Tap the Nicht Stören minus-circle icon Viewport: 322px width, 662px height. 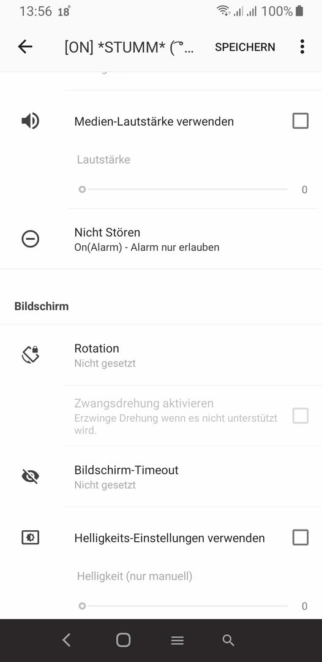coord(31,239)
